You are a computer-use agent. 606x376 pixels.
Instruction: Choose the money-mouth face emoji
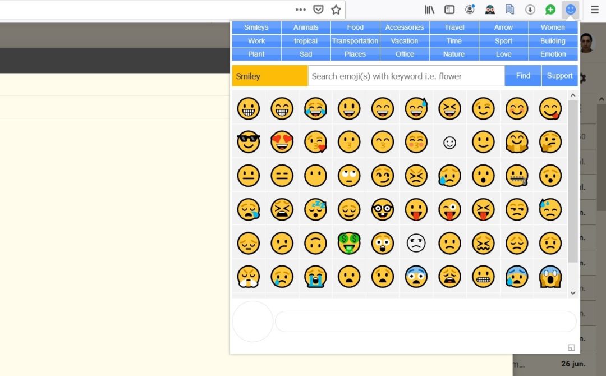tap(349, 243)
